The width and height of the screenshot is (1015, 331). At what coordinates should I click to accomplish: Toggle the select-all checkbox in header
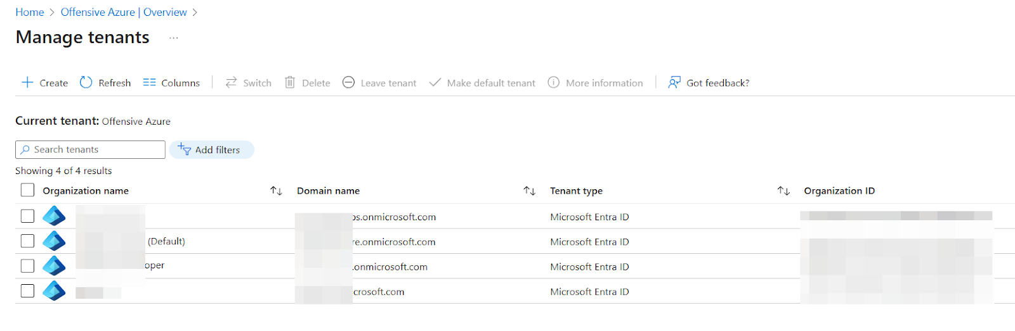click(27, 190)
